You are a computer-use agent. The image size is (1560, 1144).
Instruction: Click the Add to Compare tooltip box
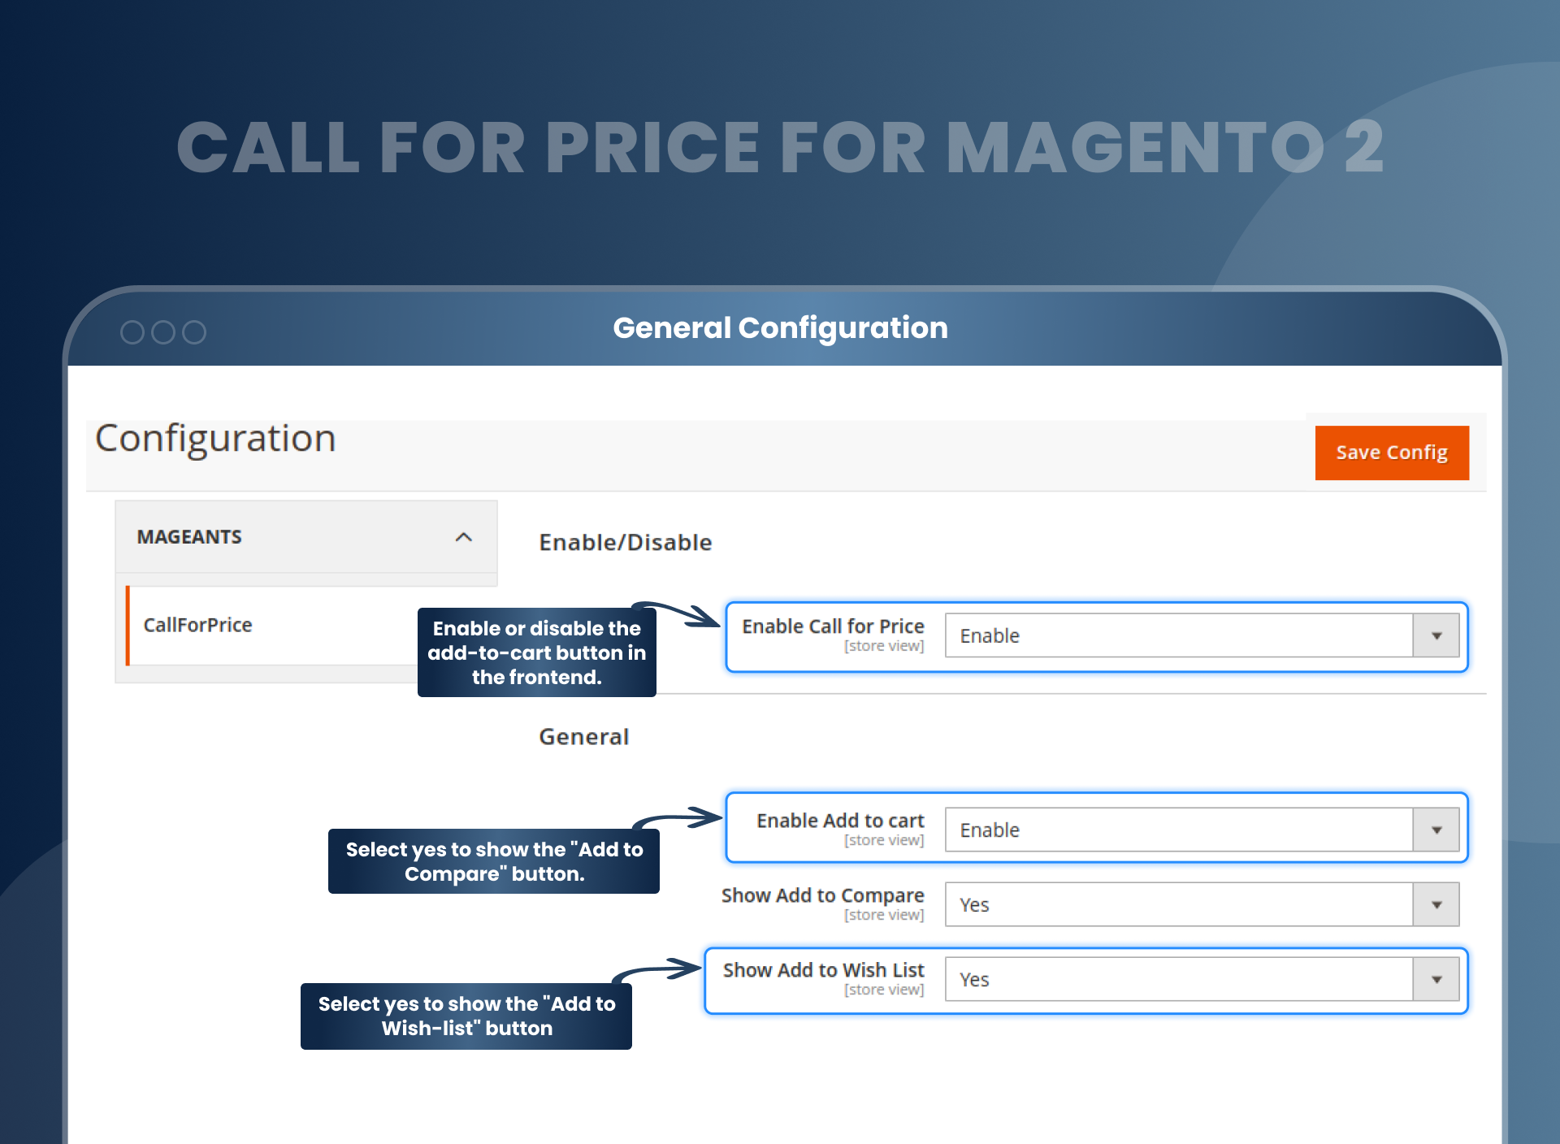point(494,861)
